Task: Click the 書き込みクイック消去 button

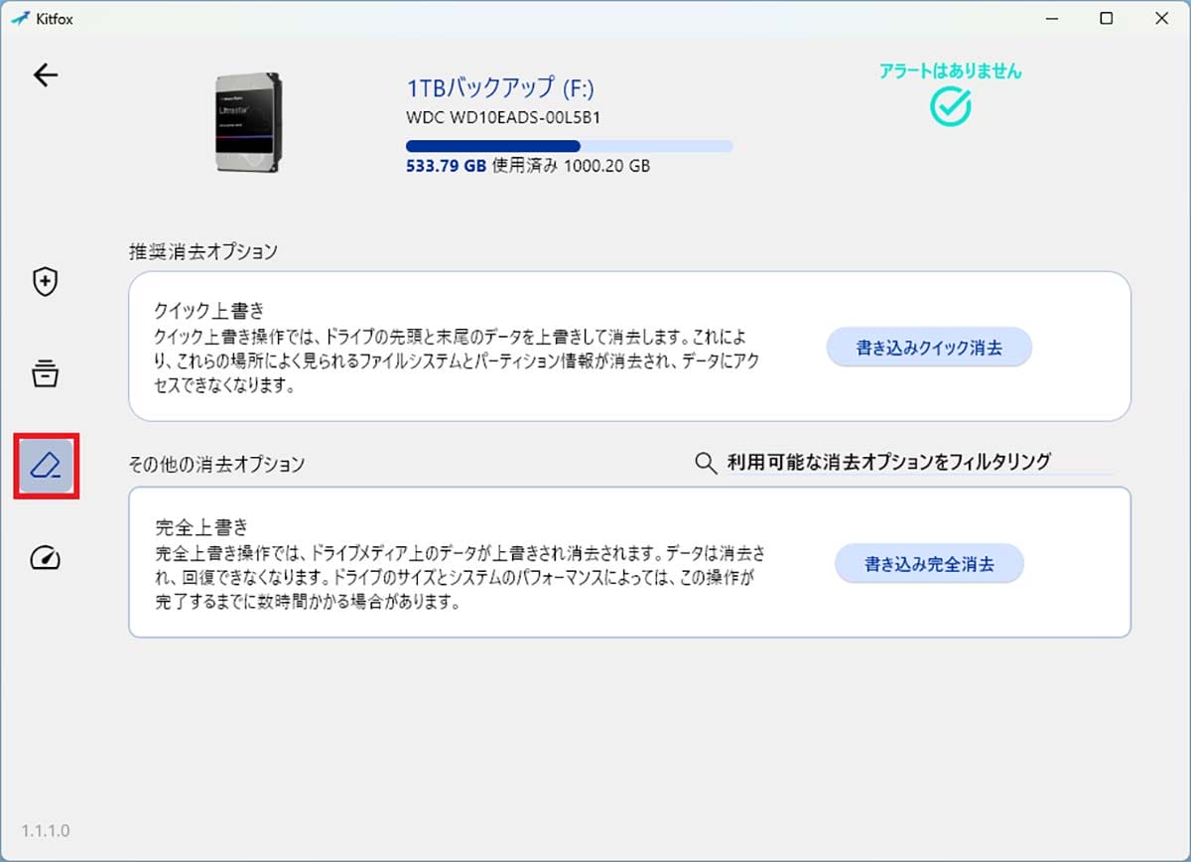Action: (929, 348)
